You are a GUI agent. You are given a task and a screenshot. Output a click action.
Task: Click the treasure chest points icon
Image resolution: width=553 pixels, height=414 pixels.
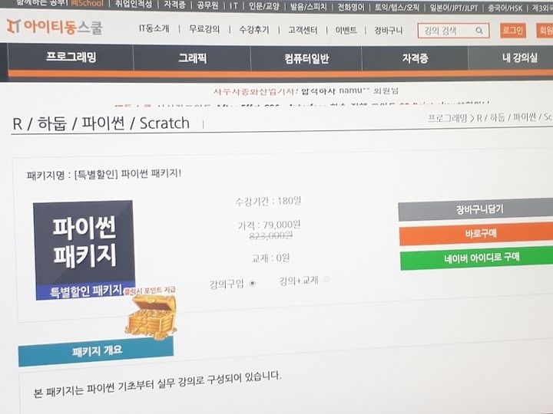[x=151, y=316]
